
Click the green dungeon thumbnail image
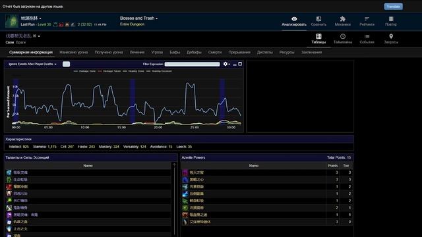pos(12,21)
